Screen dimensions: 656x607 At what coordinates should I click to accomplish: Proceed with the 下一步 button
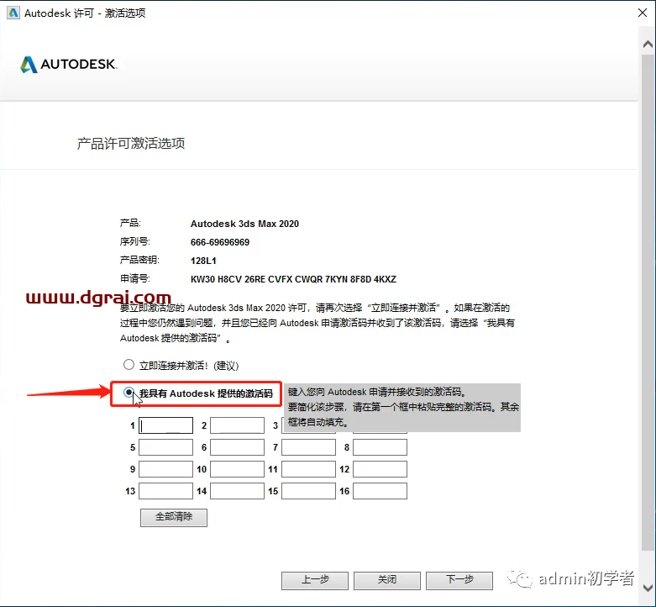459,580
